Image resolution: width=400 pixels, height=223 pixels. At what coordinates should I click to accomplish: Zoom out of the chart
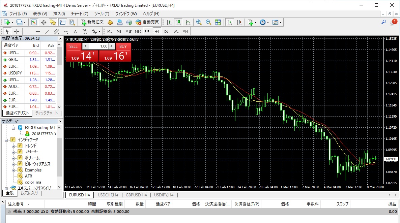(x=208, y=22)
